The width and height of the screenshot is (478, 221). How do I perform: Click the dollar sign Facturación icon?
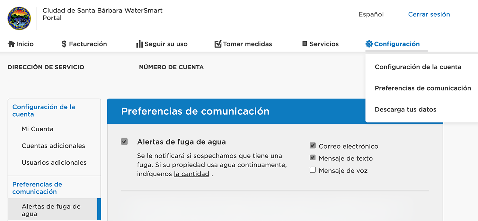click(64, 44)
